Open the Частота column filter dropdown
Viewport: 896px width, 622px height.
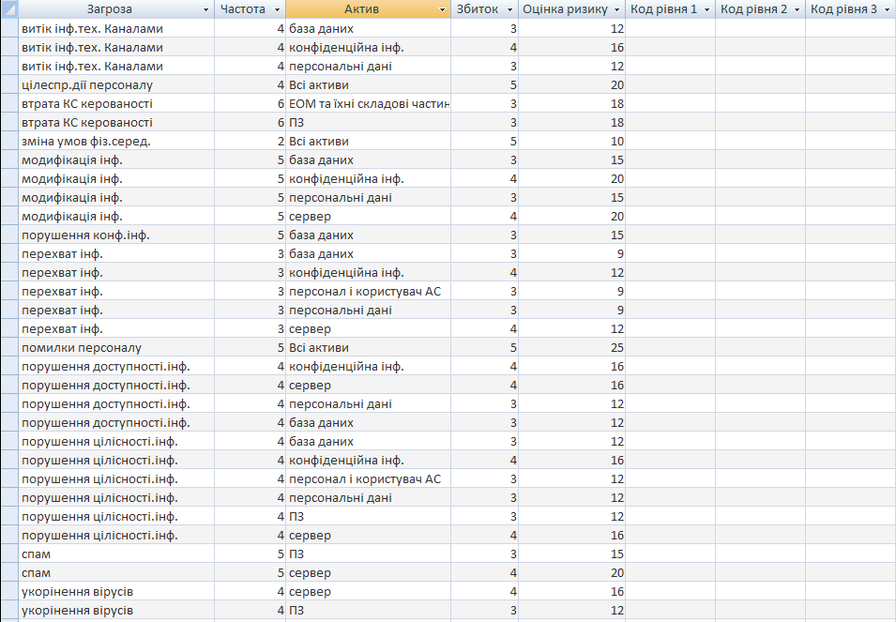(277, 9)
